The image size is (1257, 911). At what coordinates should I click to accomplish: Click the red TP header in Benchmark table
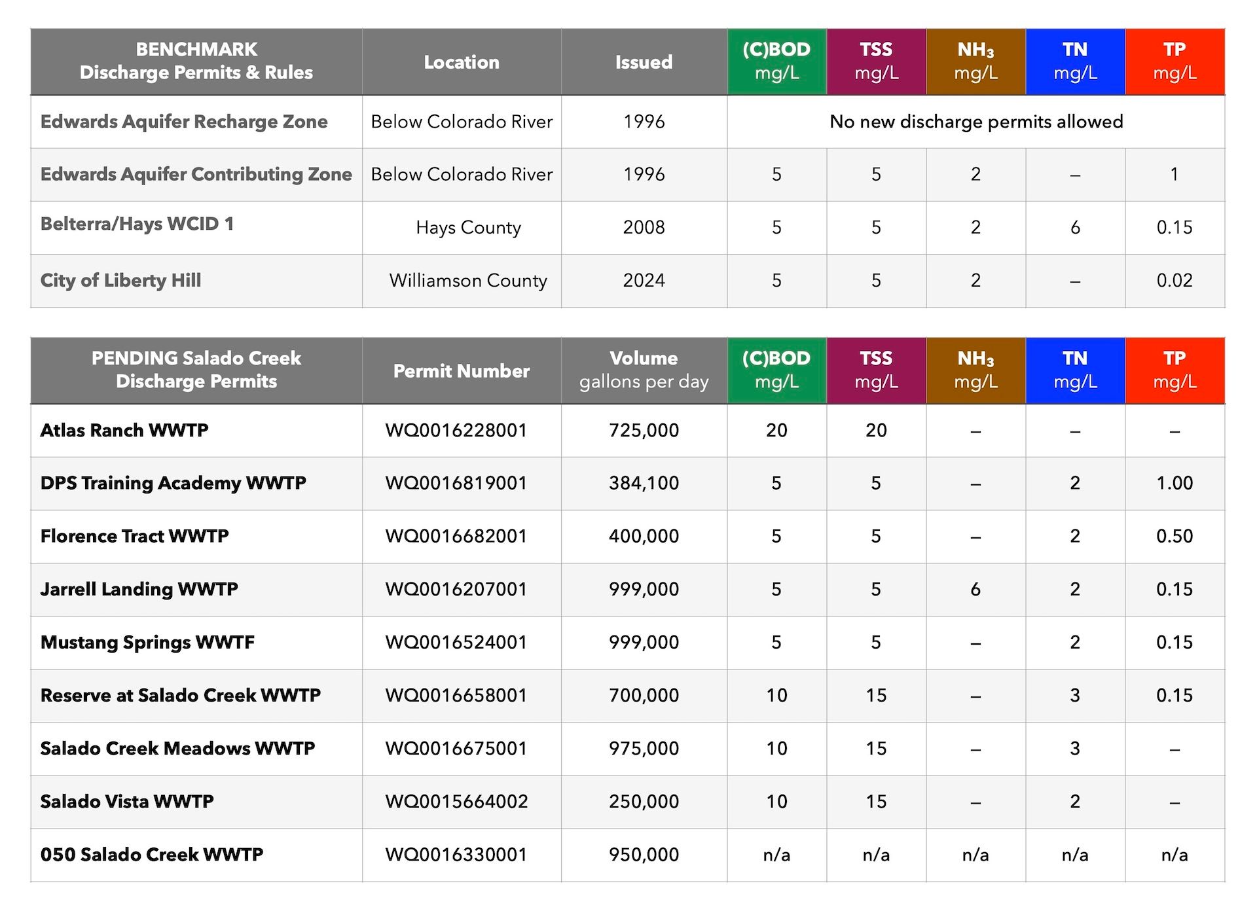click(x=1175, y=62)
